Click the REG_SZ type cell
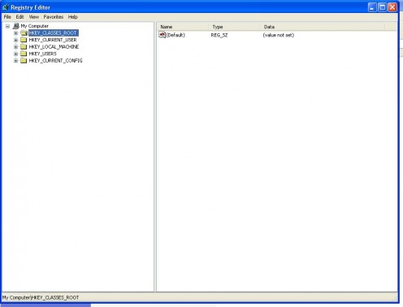The width and height of the screenshot is (403, 307). tap(219, 35)
